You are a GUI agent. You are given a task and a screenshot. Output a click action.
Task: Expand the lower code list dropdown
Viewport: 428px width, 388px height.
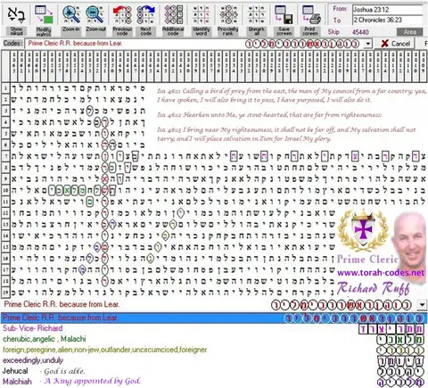(422, 304)
